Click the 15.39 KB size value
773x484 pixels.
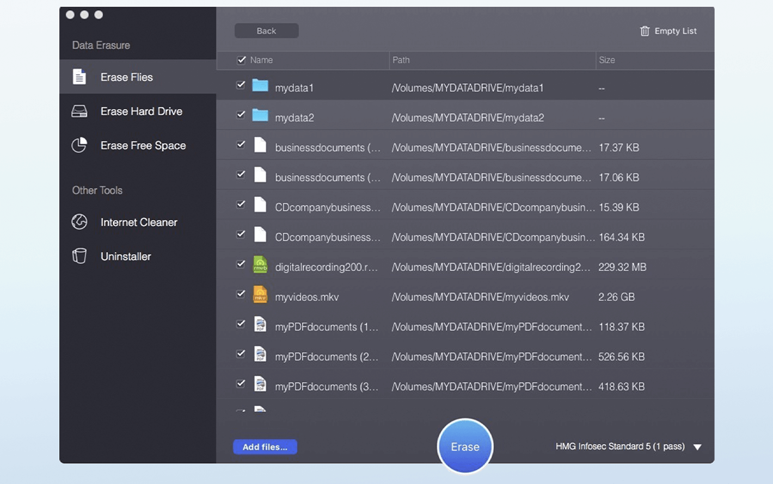click(x=618, y=207)
